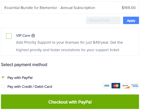Select Pay with PayPal radio button
Viewport: 141px width, 111px height.
point(3,77)
